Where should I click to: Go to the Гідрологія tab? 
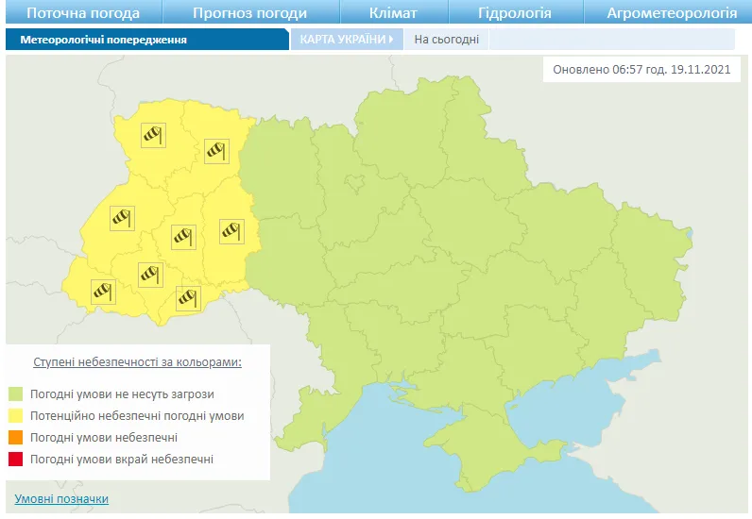(515, 13)
